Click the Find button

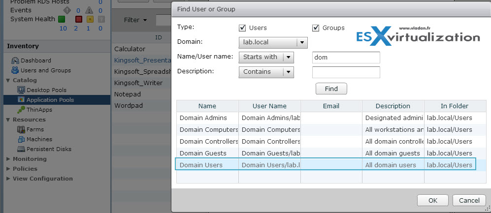(x=331, y=89)
